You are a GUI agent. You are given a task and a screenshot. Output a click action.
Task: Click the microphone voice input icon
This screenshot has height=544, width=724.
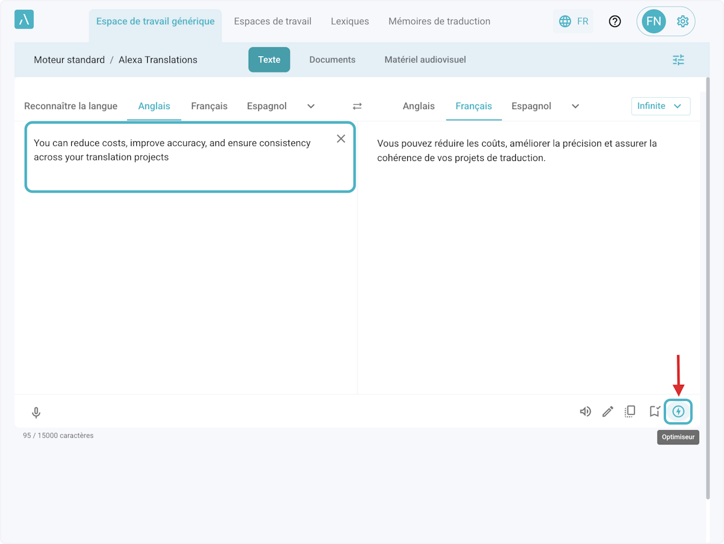pyautogui.click(x=36, y=413)
